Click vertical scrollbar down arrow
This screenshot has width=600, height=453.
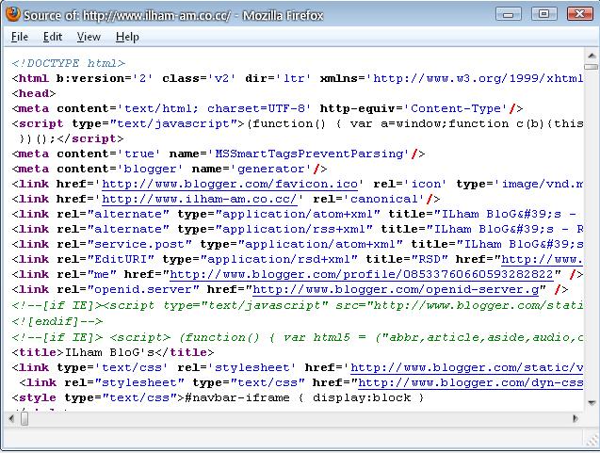pos(592,403)
